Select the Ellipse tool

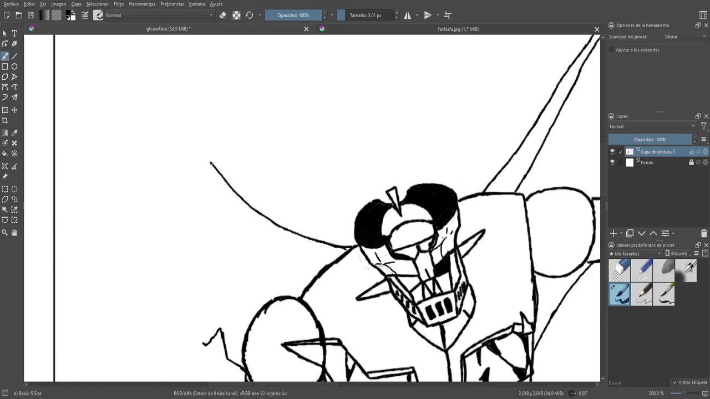tap(14, 66)
